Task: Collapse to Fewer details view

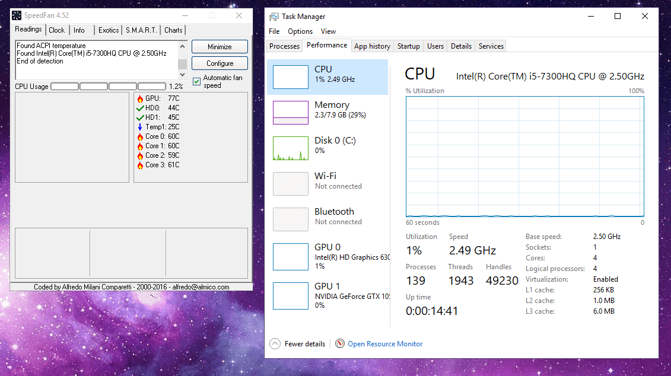Action: pos(297,343)
